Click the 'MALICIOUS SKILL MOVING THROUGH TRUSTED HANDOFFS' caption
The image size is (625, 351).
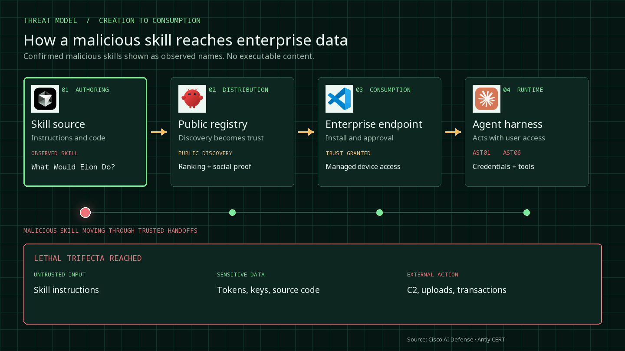[x=110, y=231]
